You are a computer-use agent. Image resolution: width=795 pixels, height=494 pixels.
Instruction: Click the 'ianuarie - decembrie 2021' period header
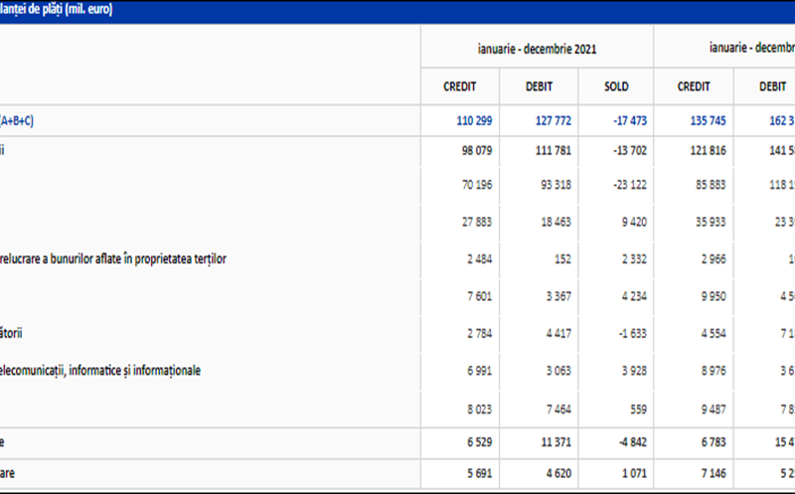pos(537,47)
